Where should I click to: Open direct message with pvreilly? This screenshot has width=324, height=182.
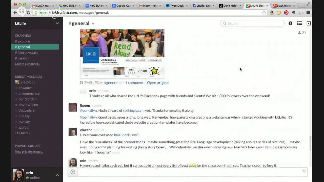click(24, 122)
